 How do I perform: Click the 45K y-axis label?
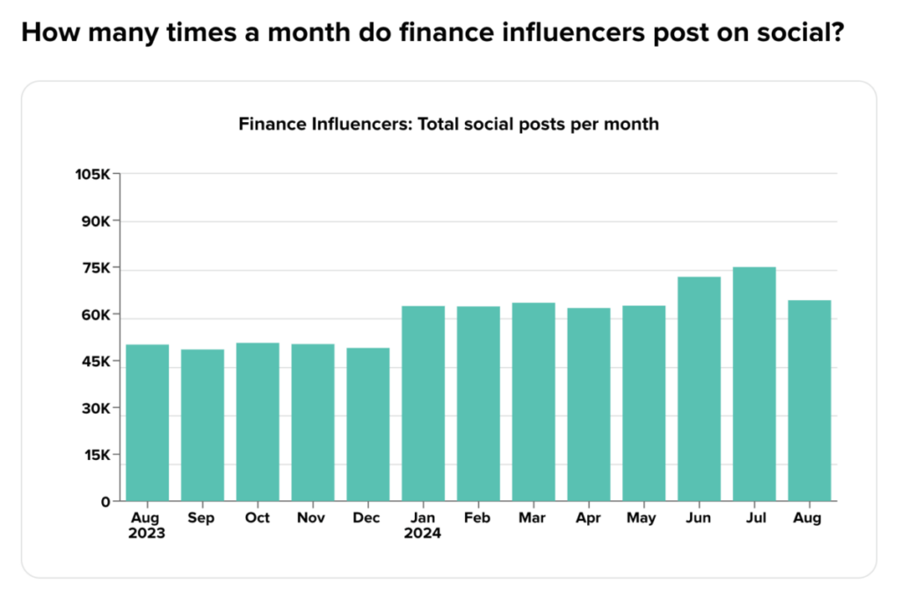[x=95, y=362]
